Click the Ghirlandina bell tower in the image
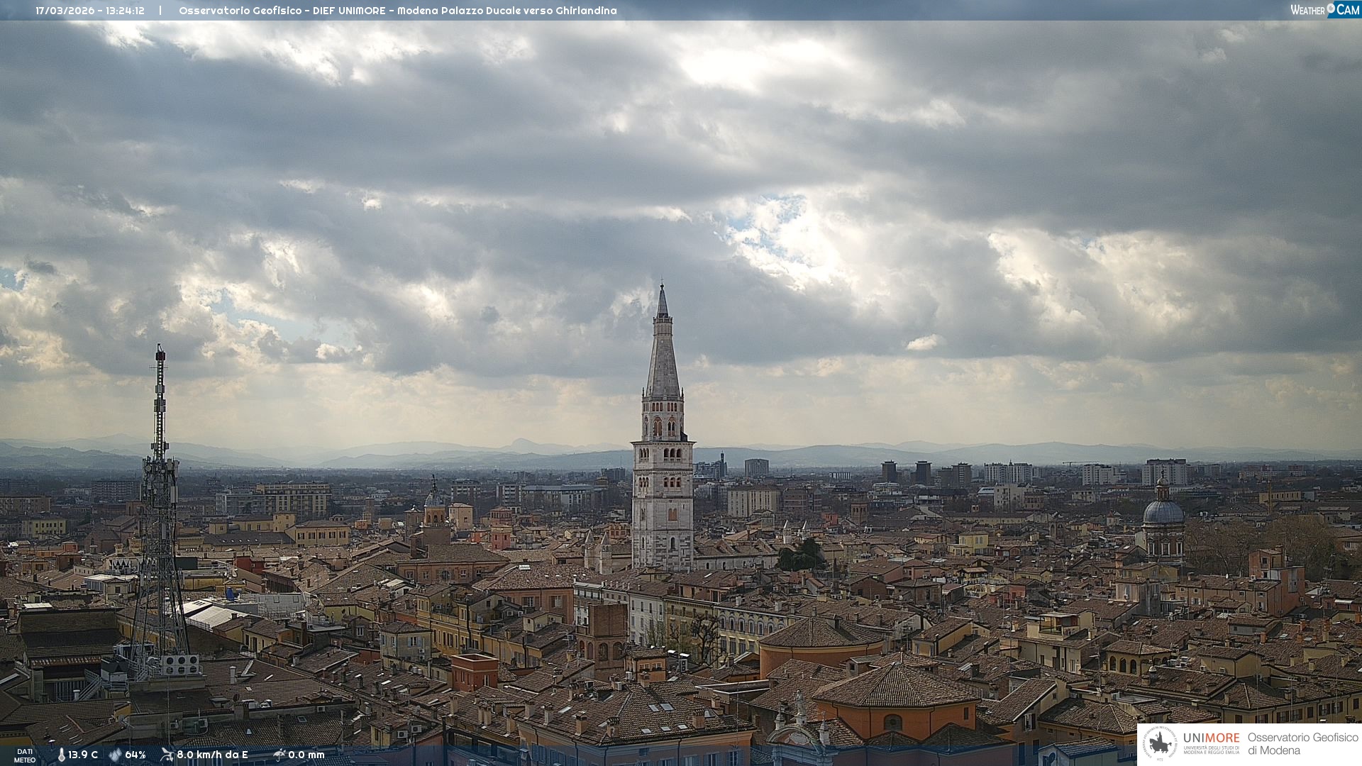The height and width of the screenshot is (766, 1362). (663, 454)
